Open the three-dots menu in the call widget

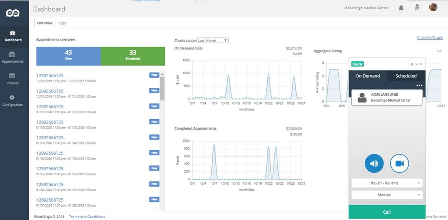419,86
